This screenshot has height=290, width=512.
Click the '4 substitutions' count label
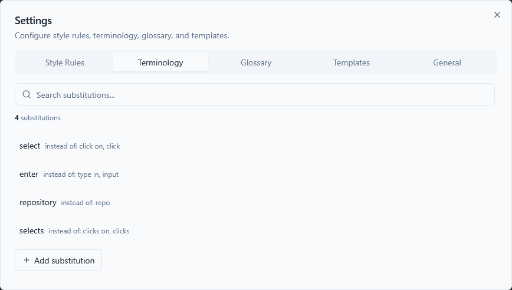point(38,118)
